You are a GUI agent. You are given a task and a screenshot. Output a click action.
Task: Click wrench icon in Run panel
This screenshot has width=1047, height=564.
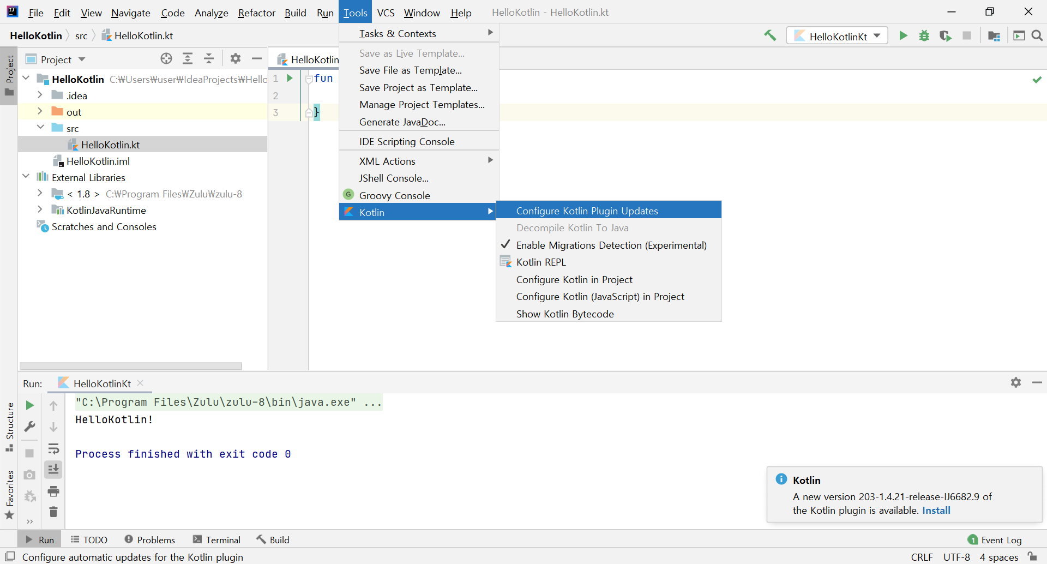(x=30, y=427)
